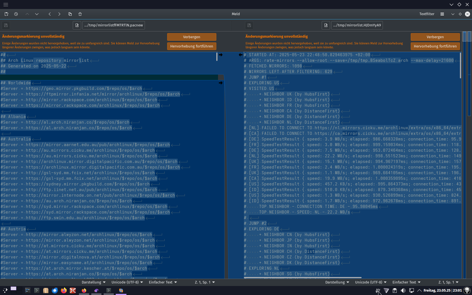Jump to next change down arrow

point(37,14)
